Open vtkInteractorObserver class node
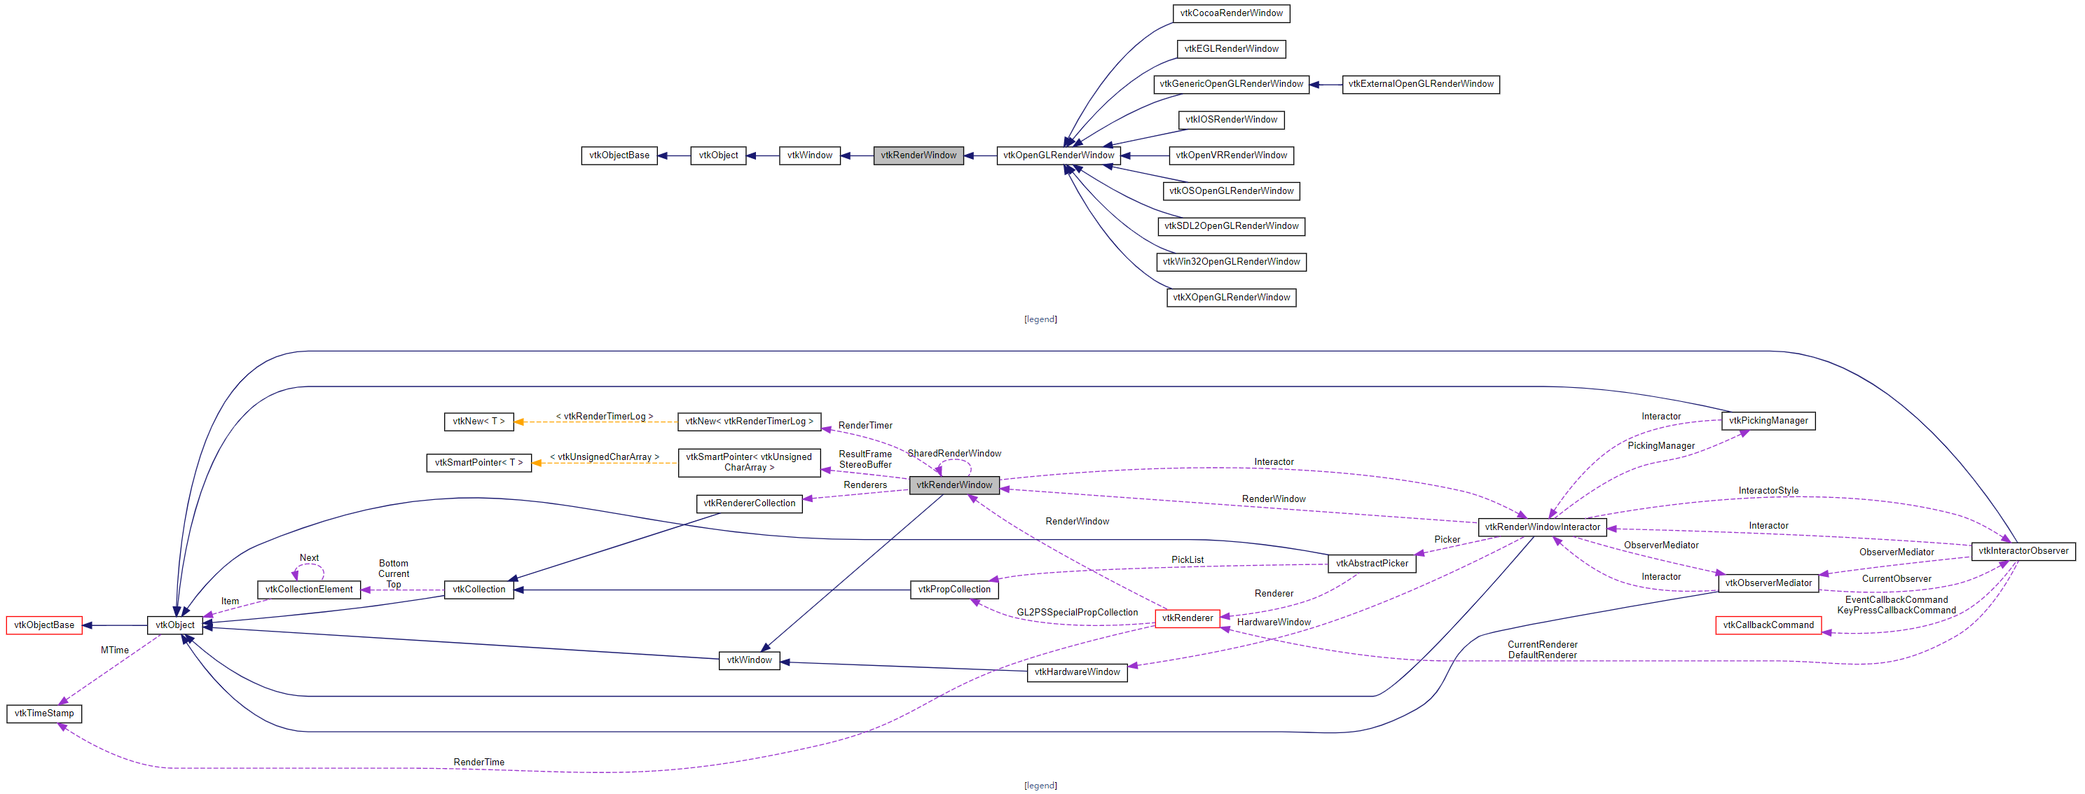This screenshot has height=794, width=2085. (2023, 552)
